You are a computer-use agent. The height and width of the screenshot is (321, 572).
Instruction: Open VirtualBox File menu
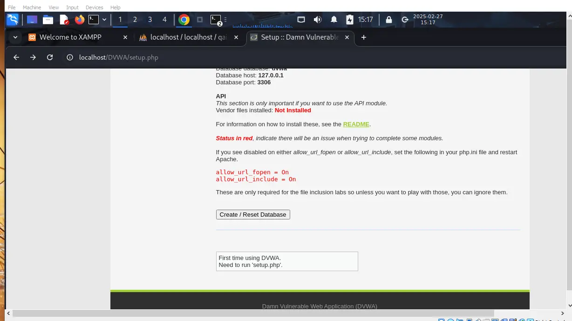[x=12, y=7]
